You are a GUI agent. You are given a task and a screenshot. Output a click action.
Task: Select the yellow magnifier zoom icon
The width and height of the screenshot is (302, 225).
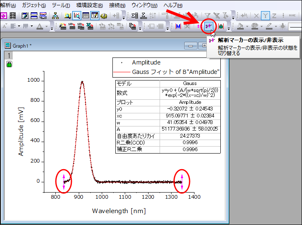[67, 16]
